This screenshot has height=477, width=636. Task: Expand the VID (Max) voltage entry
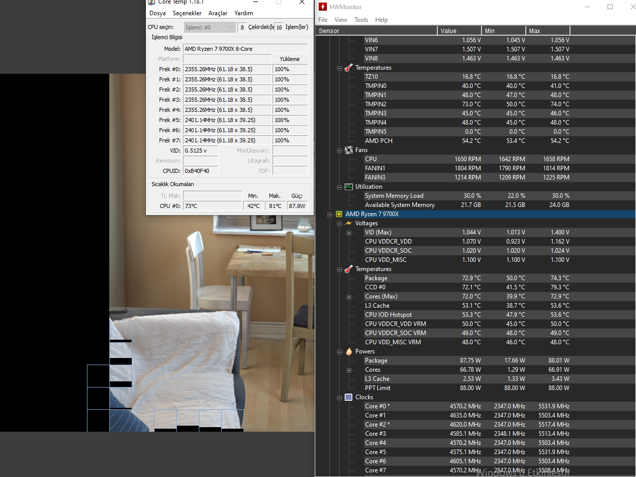(349, 233)
